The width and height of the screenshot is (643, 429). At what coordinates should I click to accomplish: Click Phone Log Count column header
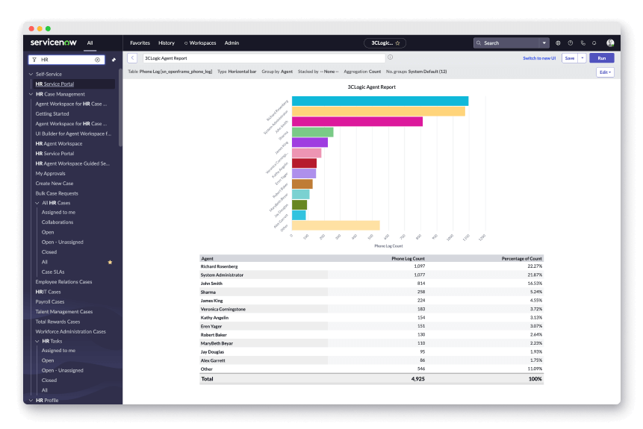(408, 259)
